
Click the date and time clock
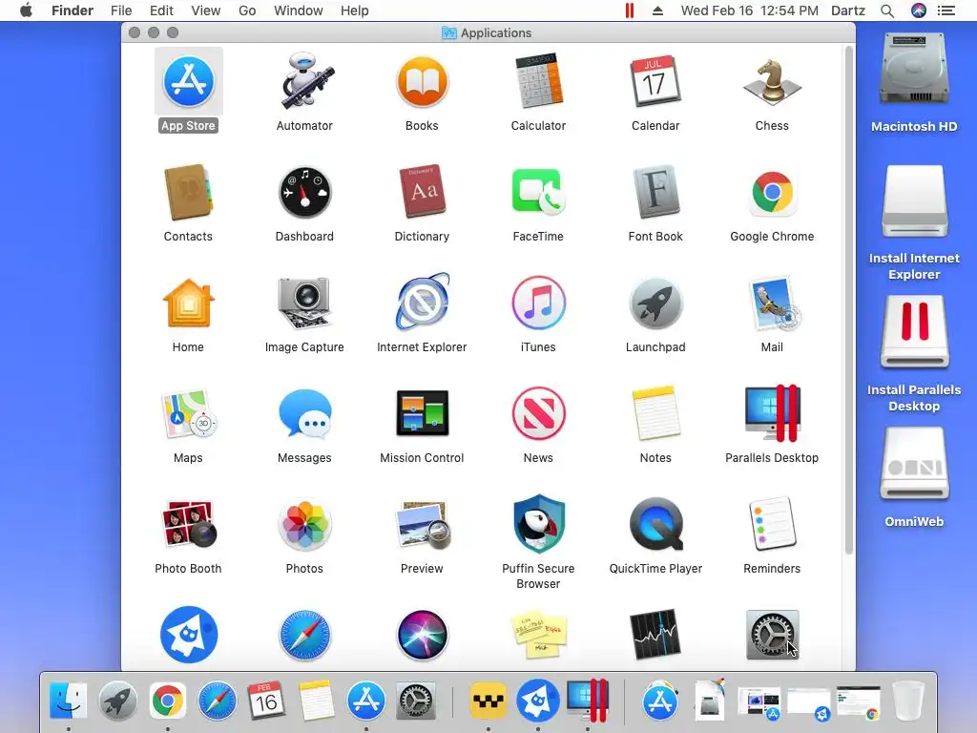[x=750, y=10]
